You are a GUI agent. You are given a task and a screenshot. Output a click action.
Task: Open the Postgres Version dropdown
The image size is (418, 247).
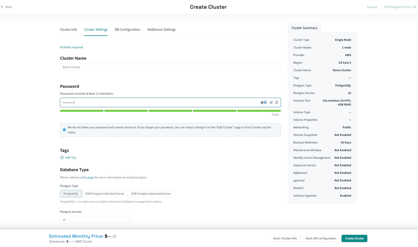click(130, 219)
